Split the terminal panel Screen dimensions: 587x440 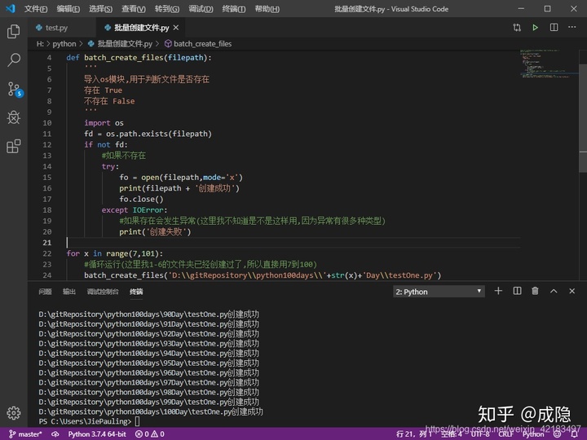tap(517, 291)
